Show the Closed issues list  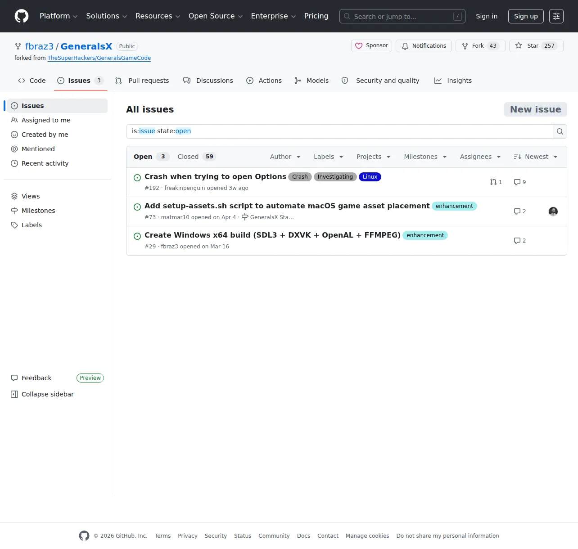tap(197, 157)
